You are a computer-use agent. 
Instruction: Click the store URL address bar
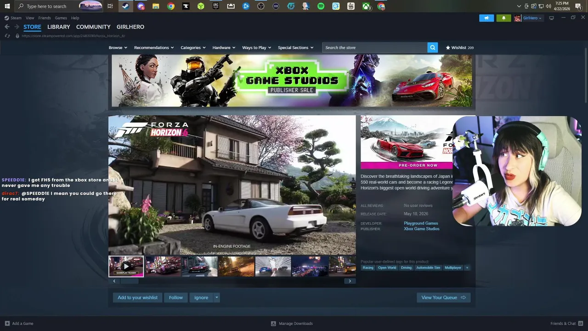click(x=73, y=36)
